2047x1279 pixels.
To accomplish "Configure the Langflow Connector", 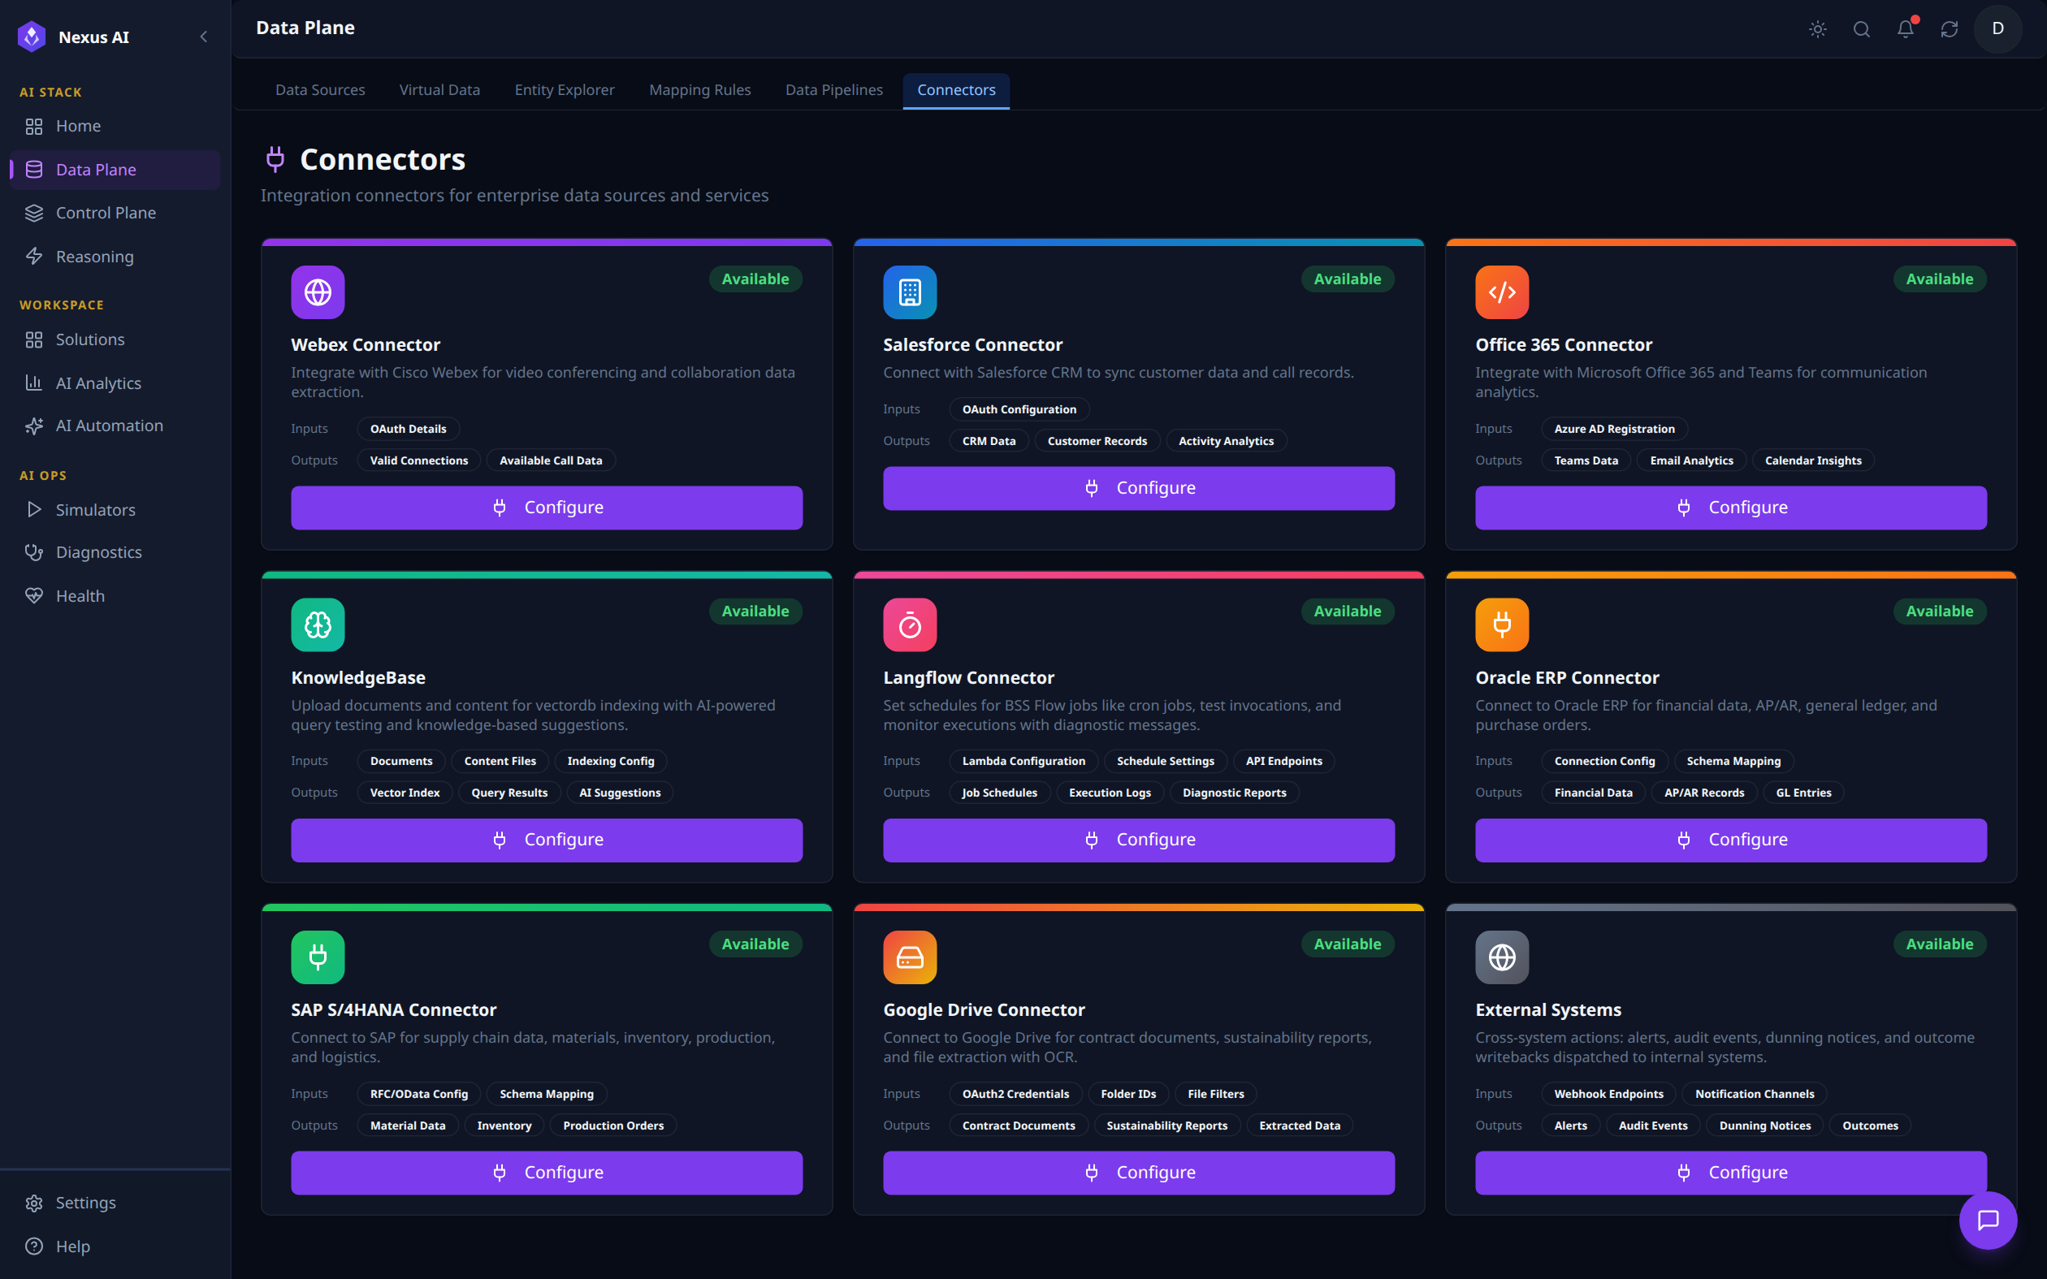I will pyautogui.click(x=1139, y=840).
